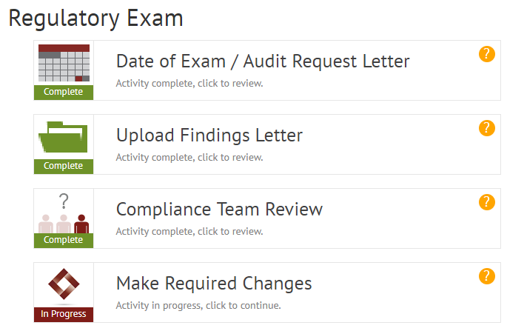The height and width of the screenshot is (331, 507).
Task: Click the green folder icon for Upload Findings
Action: point(64,138)
